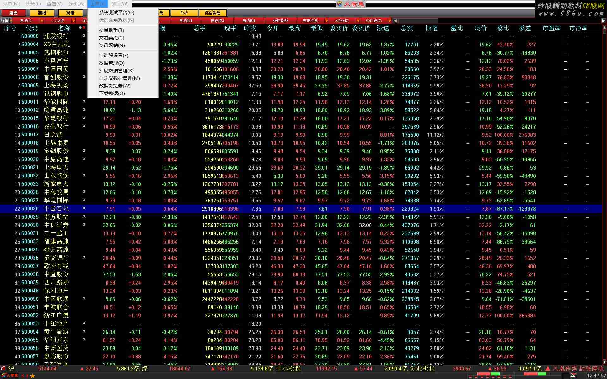The image size is (607, 379).
Task: Click the orange star icon in bottom bar
Action: [32, 376]
